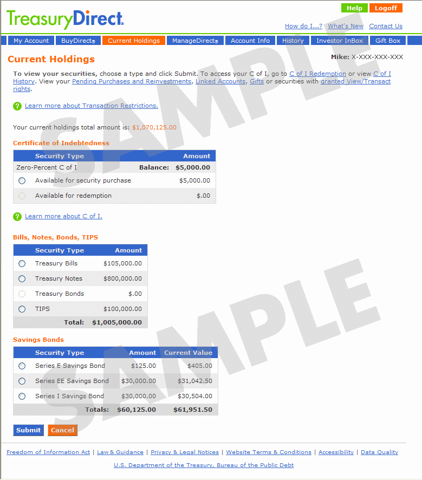
Task: Select Available for redemption radio button
Action: (x=22, y=196)
